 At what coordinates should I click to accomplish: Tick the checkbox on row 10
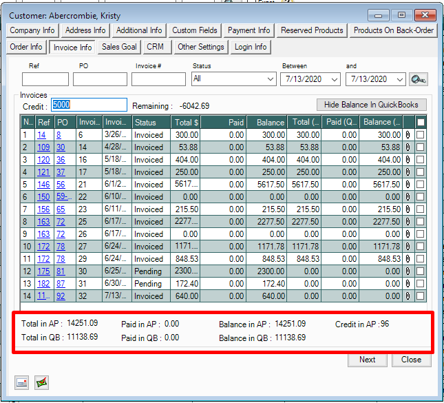(x=421, y=247)
